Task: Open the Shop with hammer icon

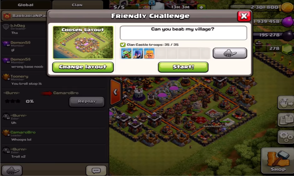Action: [278, 161]
